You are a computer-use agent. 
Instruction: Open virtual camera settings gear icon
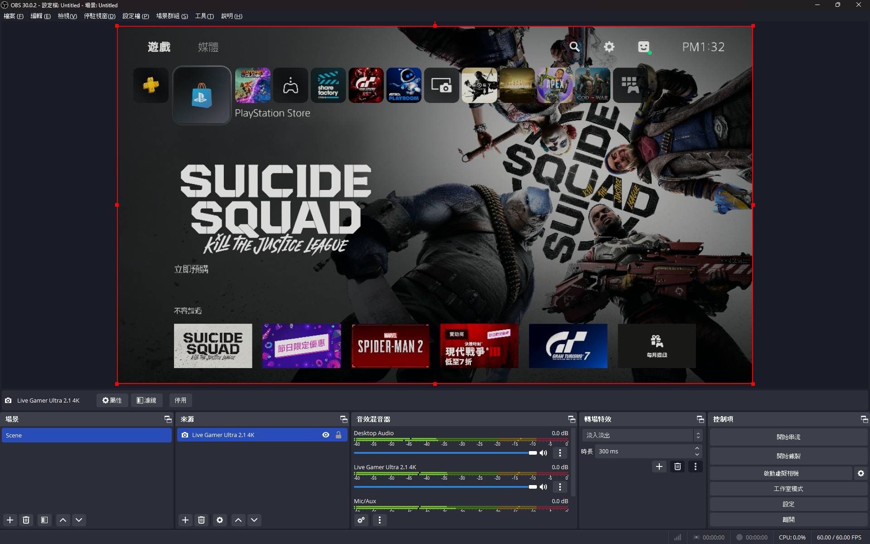[861, 473]
